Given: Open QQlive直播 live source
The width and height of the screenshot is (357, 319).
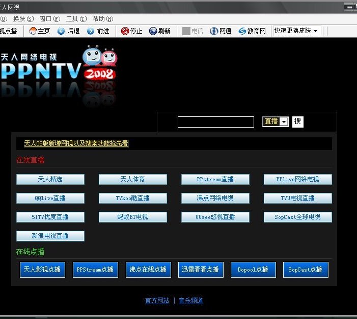Looking at the screenshot, I should (50, 198).
